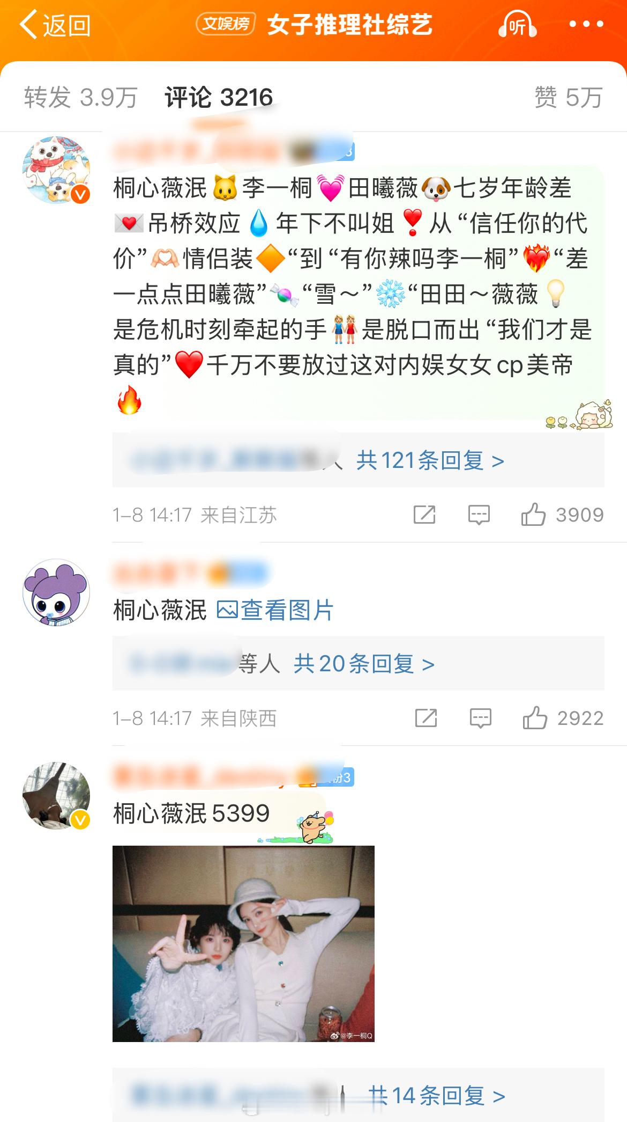Repost the Jiangsu comment via share icon
This screenshot has width=627, height=1122.
coord(424,515)
